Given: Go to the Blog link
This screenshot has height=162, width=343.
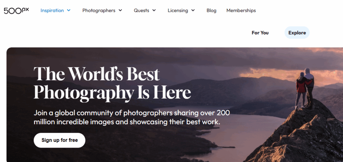Looking at the screenshot, I should tap(211, 10).
